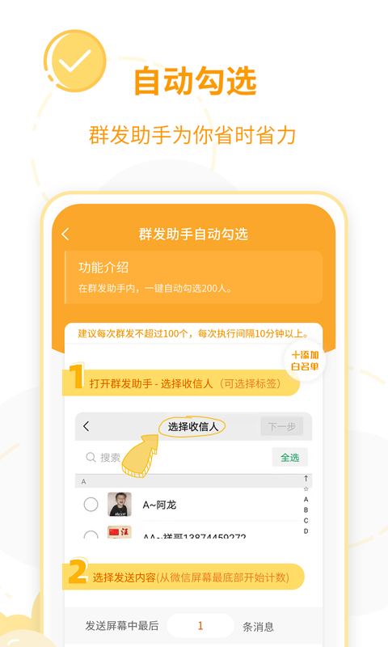Viewport: 388px width, 647px height.
Task: Tap the step 1 打开群发助手 banner
Action: click(181, 383)
